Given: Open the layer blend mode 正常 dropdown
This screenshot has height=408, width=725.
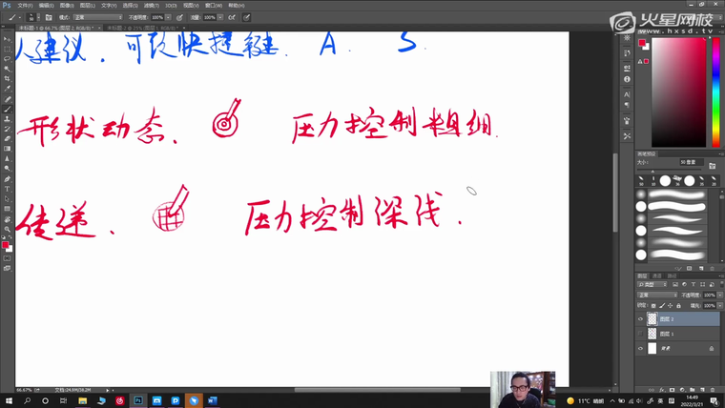Looking at the screenshot, I should 656,296.
